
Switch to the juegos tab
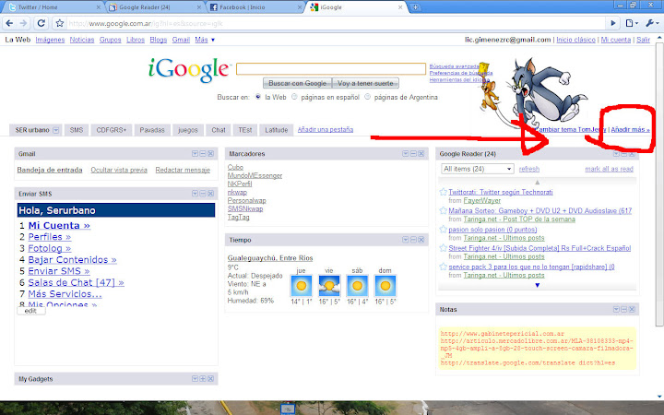[187, 130]
